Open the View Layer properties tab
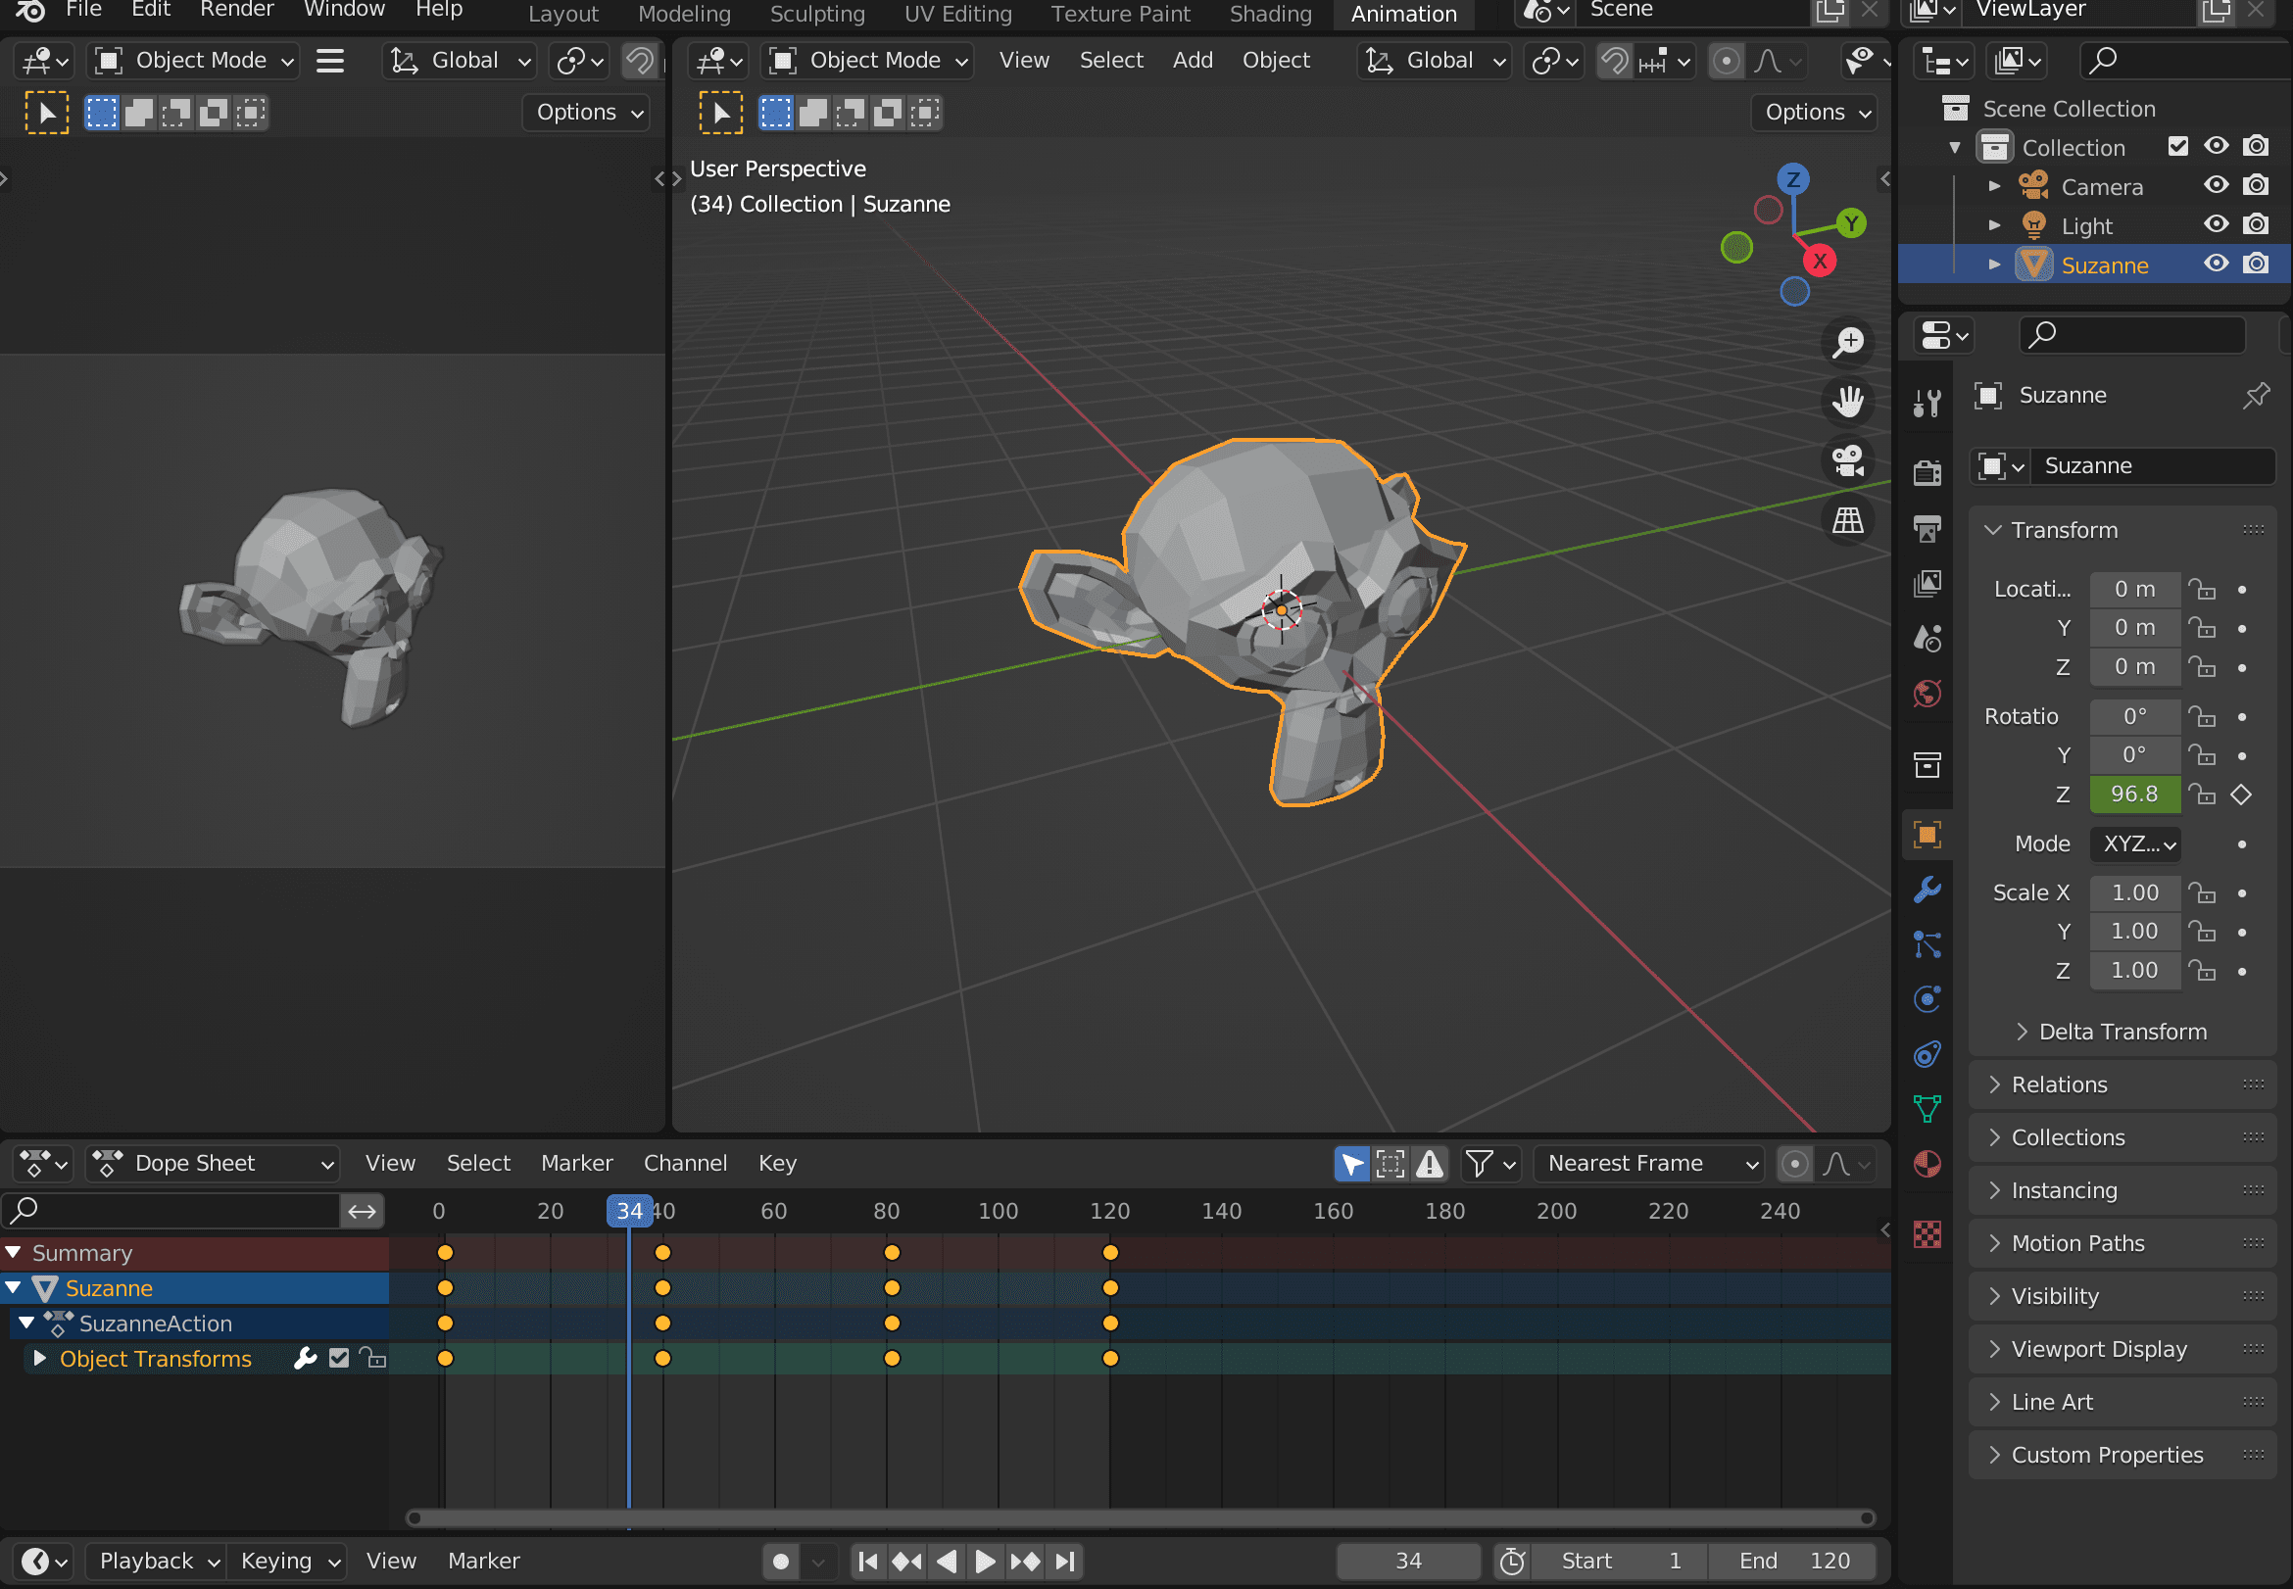This screenshot has width=2293, height=1589. point(1927,584)
